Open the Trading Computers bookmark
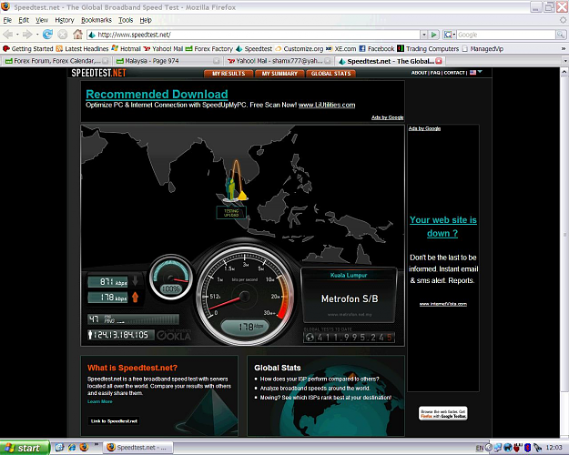Viewport: 569px width, 455px height. coord(428,48)
